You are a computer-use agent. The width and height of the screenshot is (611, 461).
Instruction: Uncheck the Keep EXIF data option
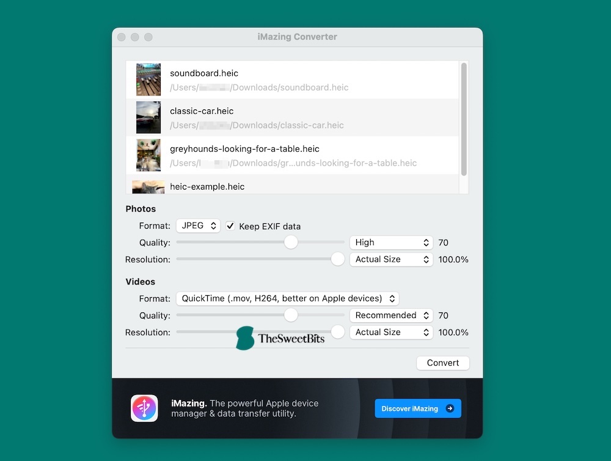(x=230, y=226)
